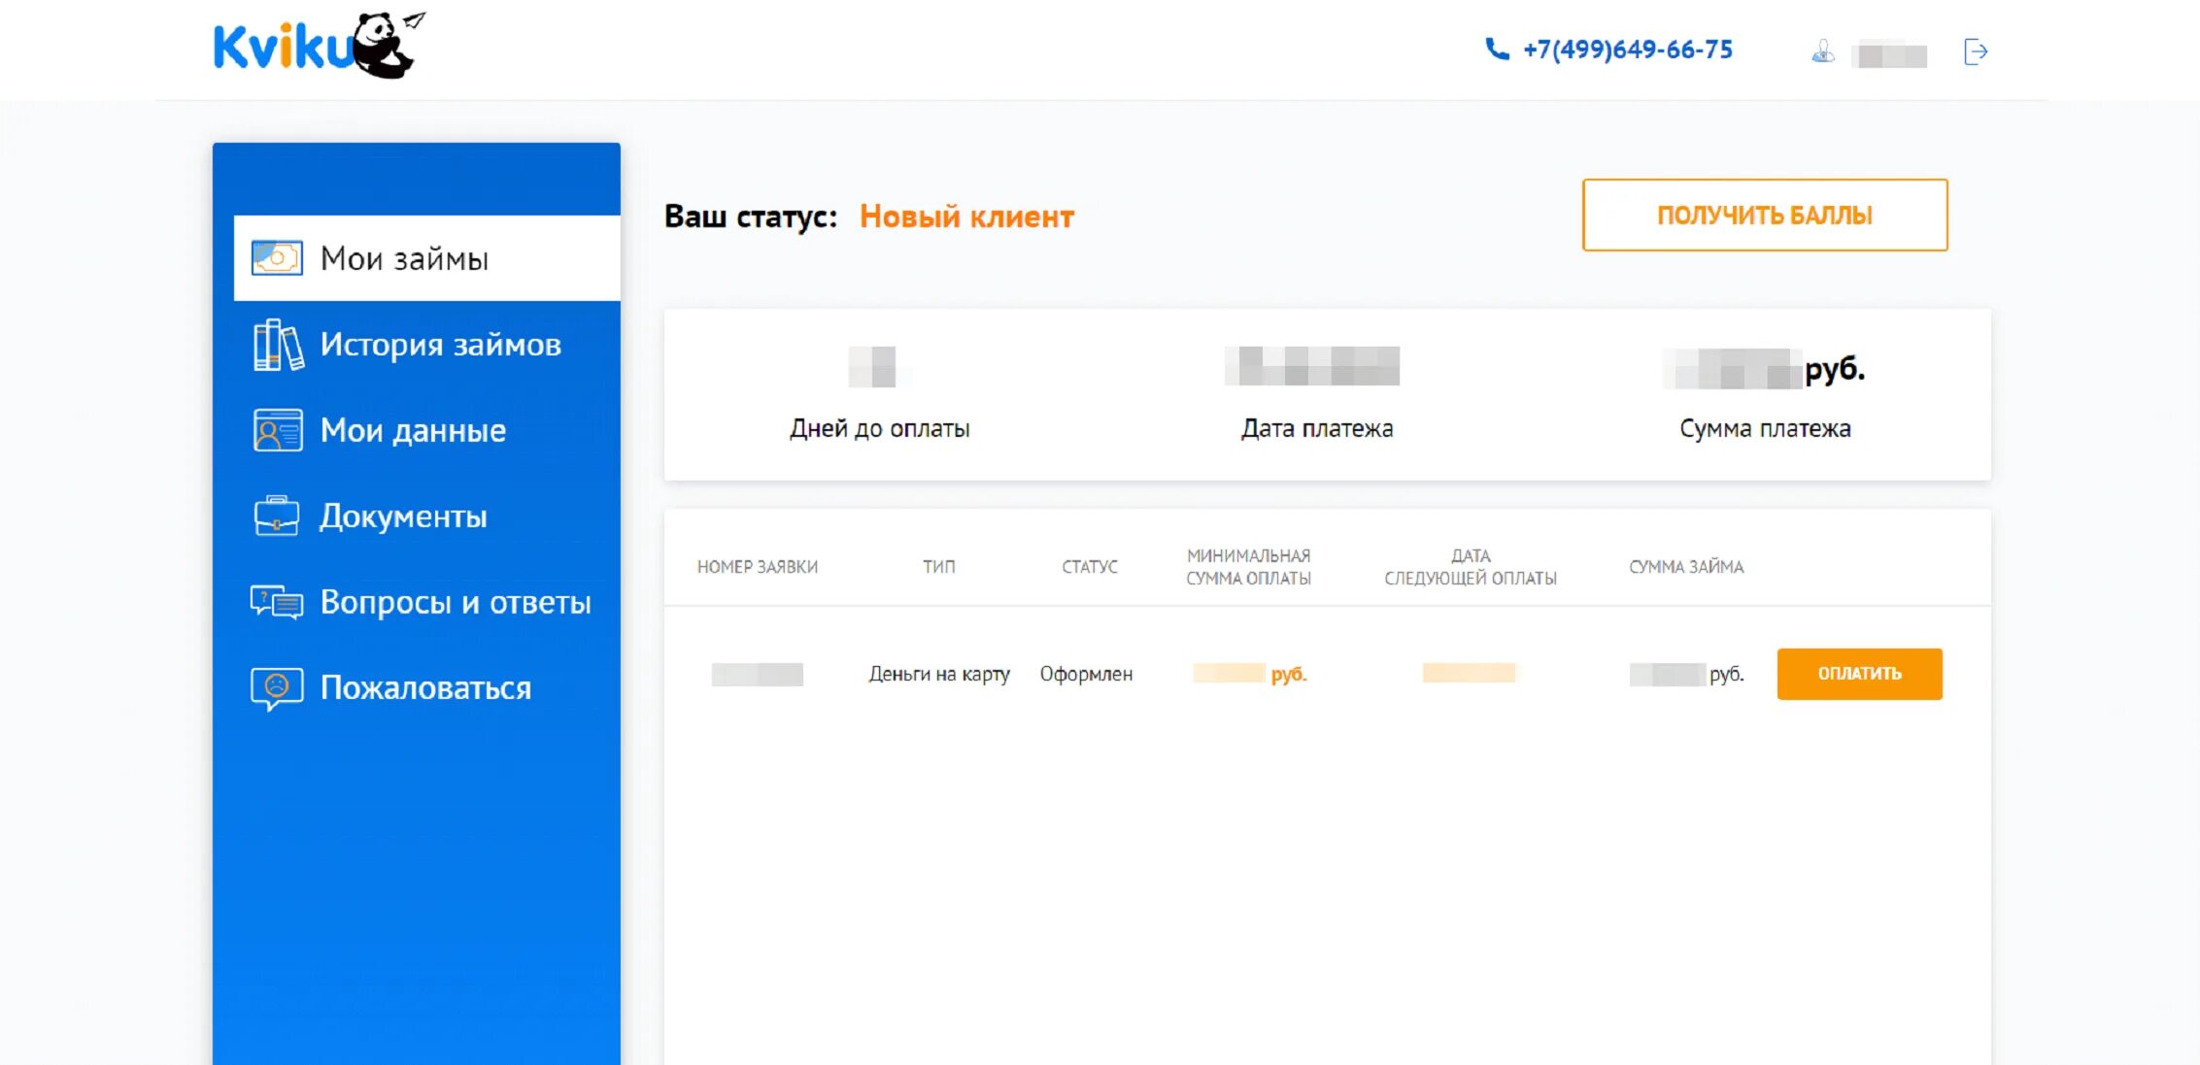2200x1065 pixels.
Task: Click the sad face icon beside Пожаловаться
Action: [x=277, y=688]
